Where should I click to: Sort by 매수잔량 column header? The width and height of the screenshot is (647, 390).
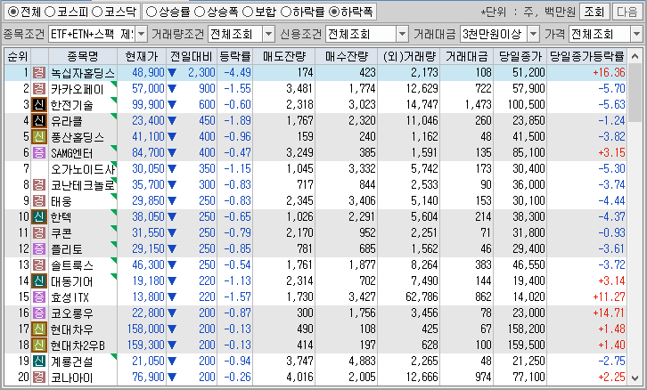(346, 56)
